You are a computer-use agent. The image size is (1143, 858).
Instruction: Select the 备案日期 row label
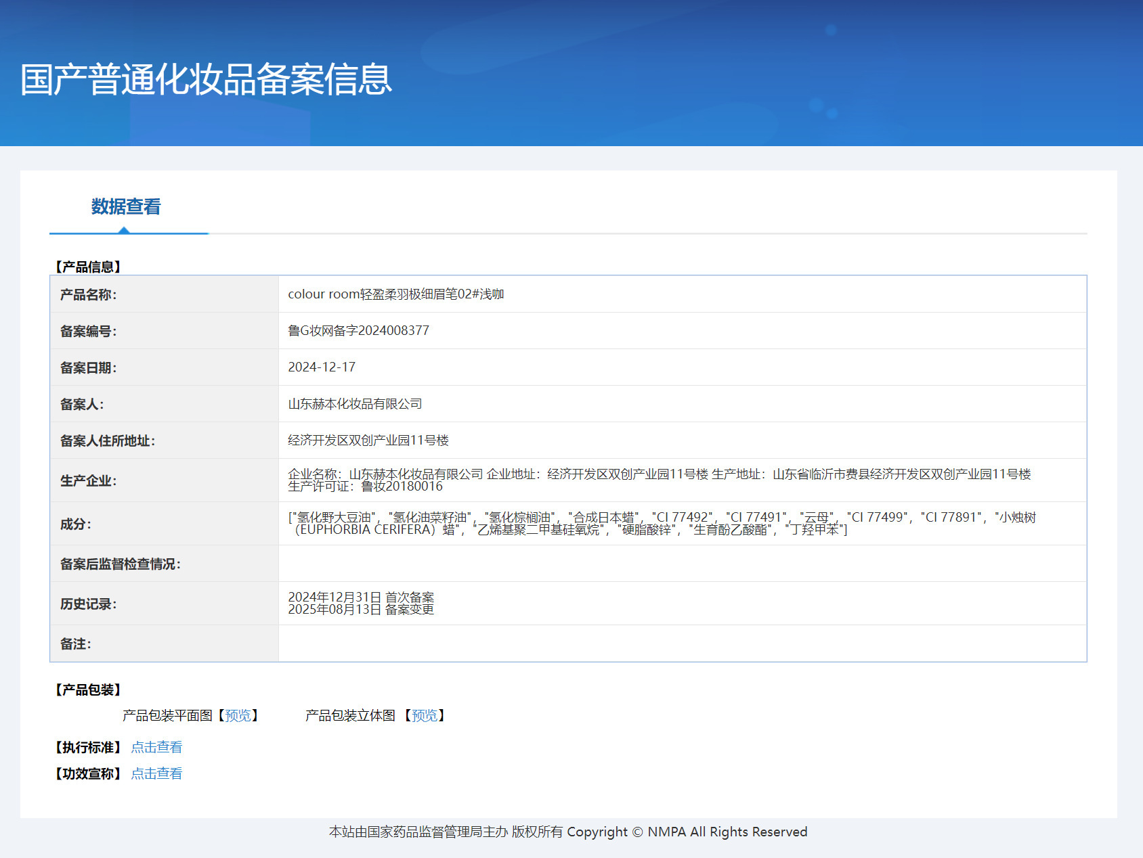[88, 367]
